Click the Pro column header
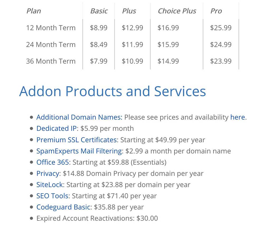 216,11
